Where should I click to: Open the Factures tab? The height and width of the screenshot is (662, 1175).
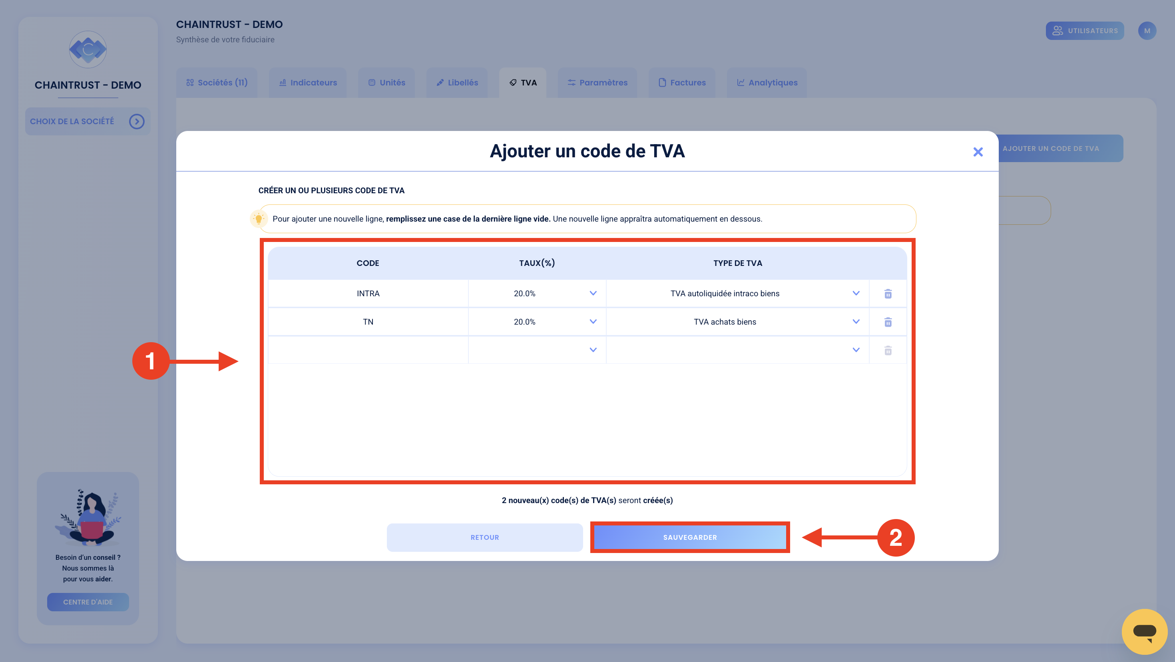[x=682, y=83]
